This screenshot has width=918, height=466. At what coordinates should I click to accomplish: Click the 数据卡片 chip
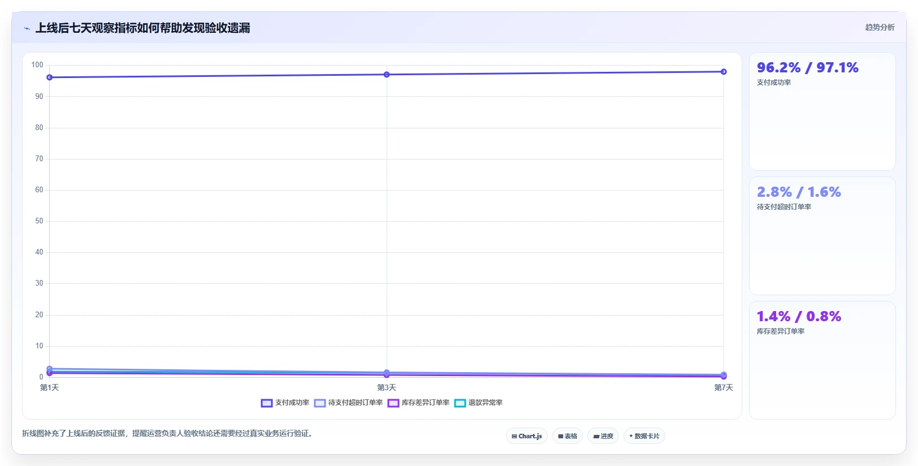[x=644, y=436]
